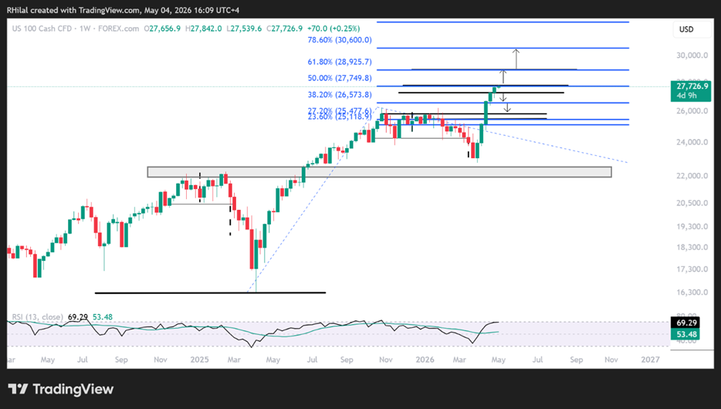
Task: Click the 2026 label on time axis
Action: pyautogui.click(x=425, y=360)
